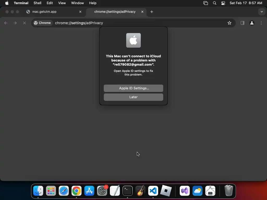Screen dimensions: 267x200
Task: Click the date and time in menu bar
Action: (246, 3)
